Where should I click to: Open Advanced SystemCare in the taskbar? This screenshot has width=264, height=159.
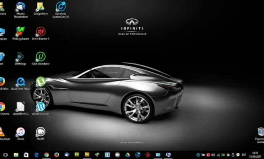[138, 155]
